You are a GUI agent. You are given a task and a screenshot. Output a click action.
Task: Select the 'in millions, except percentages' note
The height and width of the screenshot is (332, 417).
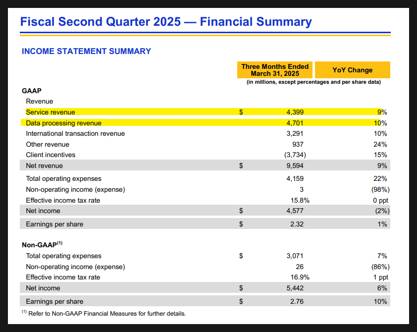(x=313, y=82)
